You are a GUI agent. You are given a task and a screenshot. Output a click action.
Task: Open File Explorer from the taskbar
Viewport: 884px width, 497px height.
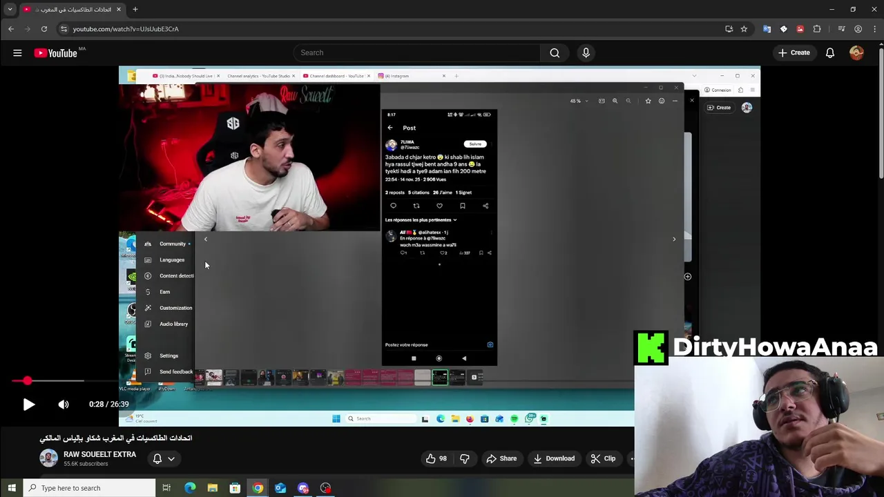[213, 488]
